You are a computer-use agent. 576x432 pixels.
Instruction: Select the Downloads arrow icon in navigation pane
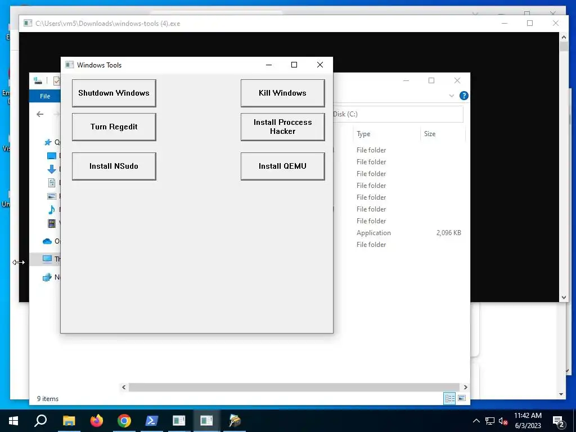click(52, 169)
